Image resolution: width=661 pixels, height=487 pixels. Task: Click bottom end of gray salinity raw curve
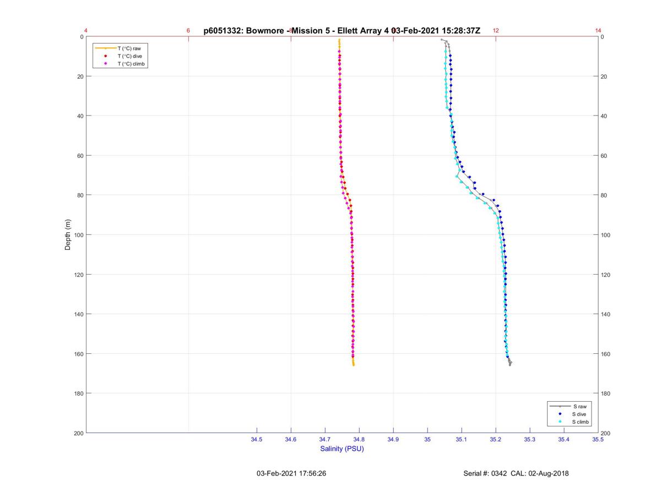point(510,364)
